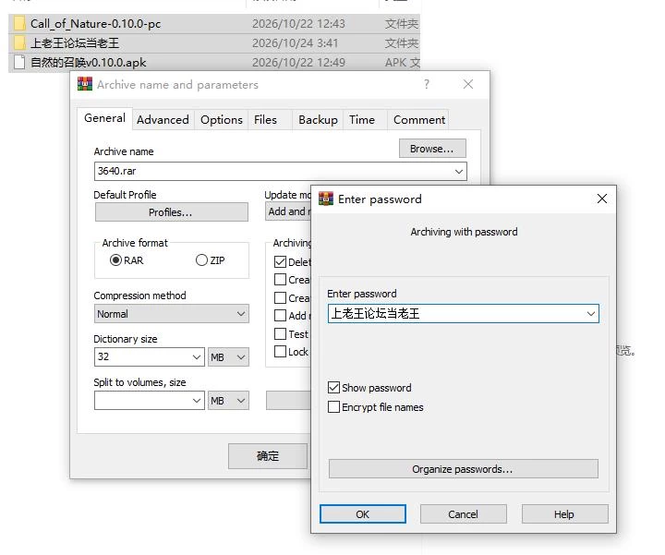665x555 pixels.
Task: Click the date 2026/10/22 12:43
Action: (298, 24)
